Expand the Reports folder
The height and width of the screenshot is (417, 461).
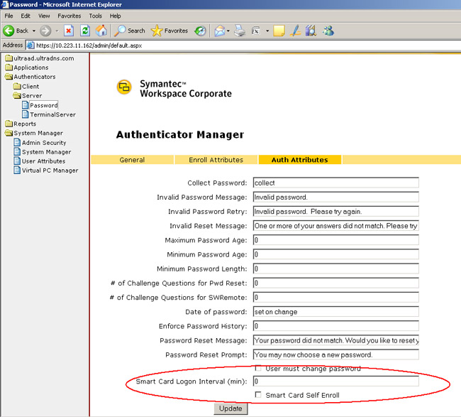[x=9, y=124]
